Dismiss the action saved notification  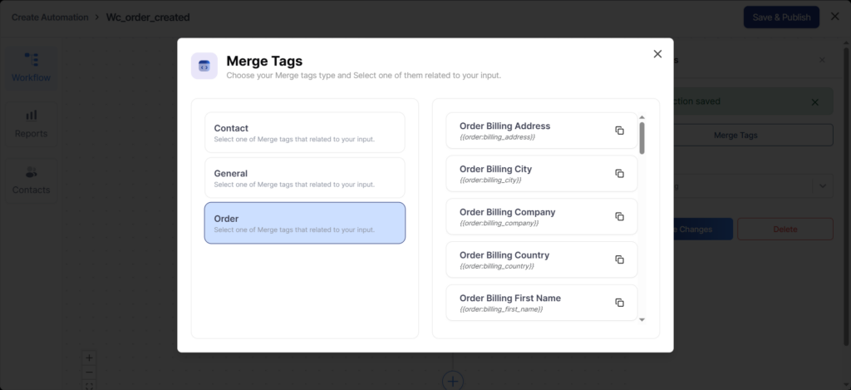click(x=814, y=102)
